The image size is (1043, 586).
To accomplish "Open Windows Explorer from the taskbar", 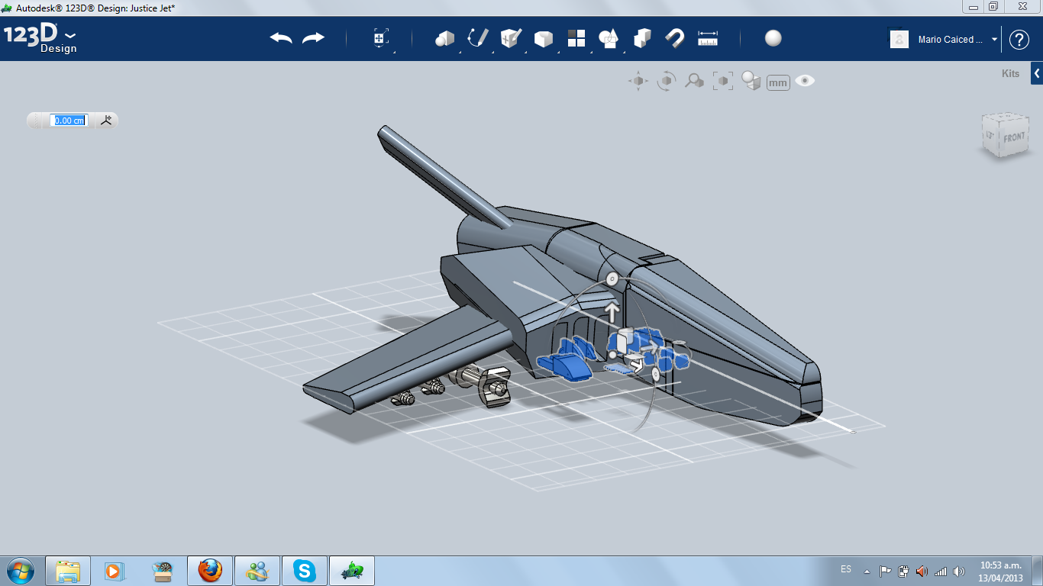I will [68, 571].
